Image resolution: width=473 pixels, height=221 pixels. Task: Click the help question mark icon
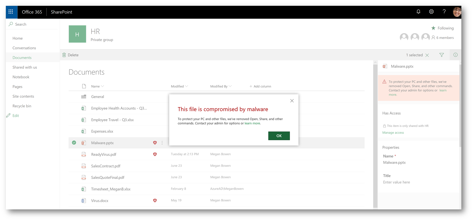click(x=444, y=12)
